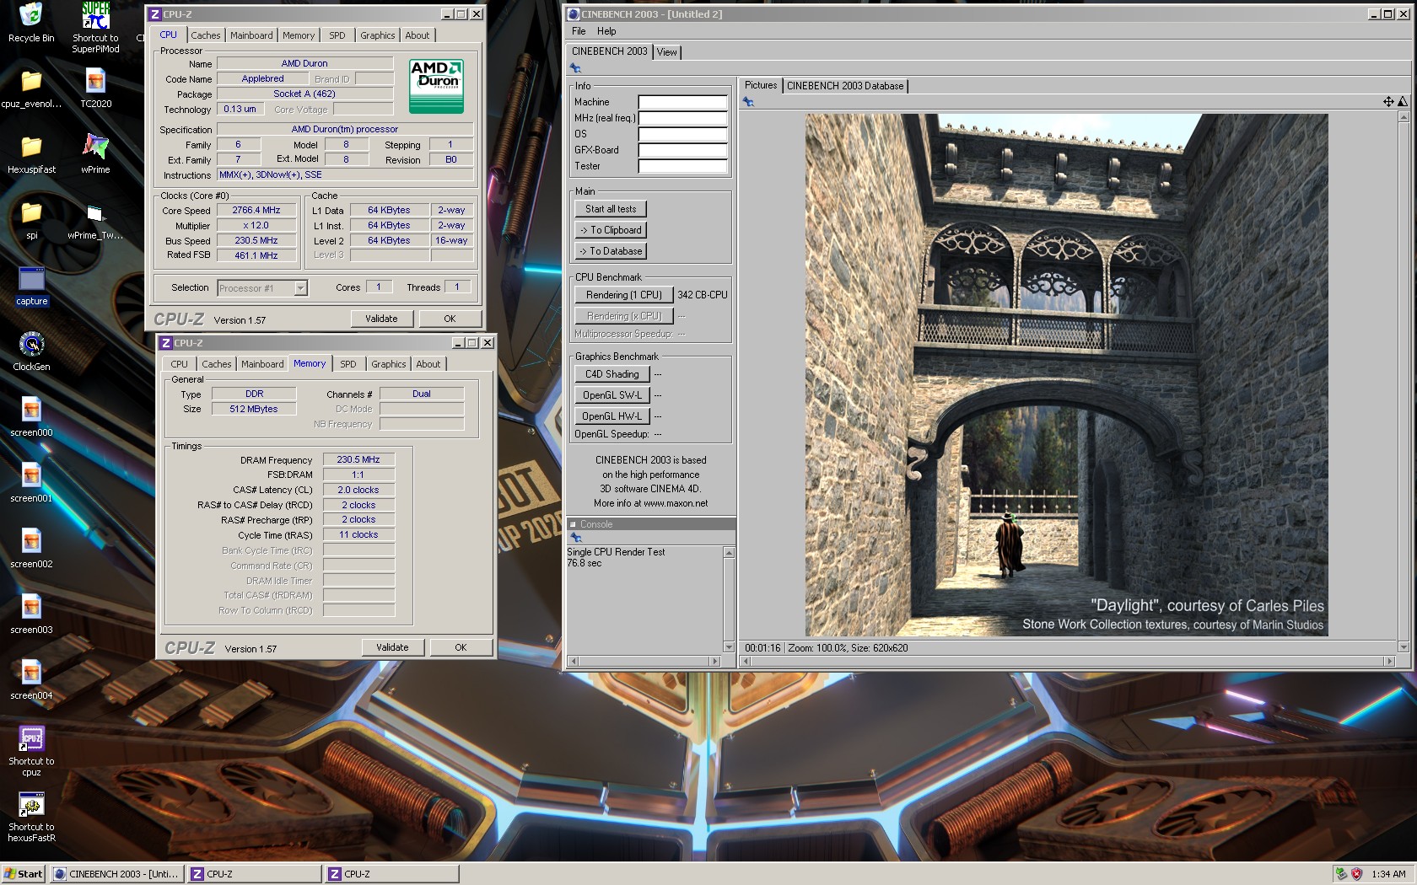Click the green network tray icon
The image size is (1417, 885).
[1341, 874]
